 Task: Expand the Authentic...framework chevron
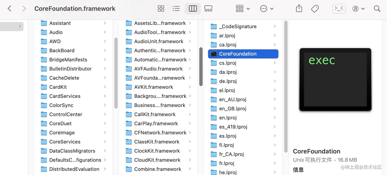click(190, 50)
